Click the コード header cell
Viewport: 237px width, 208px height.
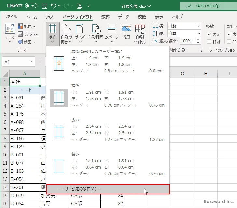click(25, 90)
